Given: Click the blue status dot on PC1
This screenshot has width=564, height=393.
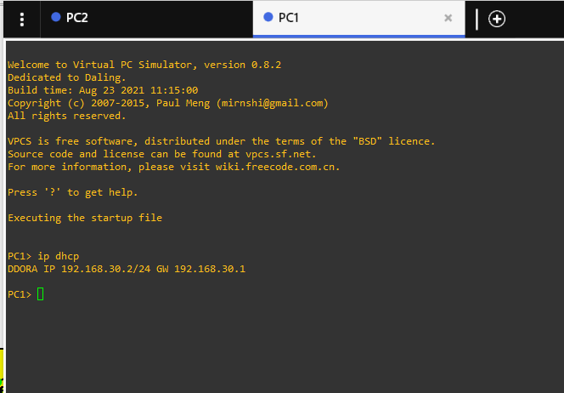Looking at the screenshot, I should (x=268, y=17).
